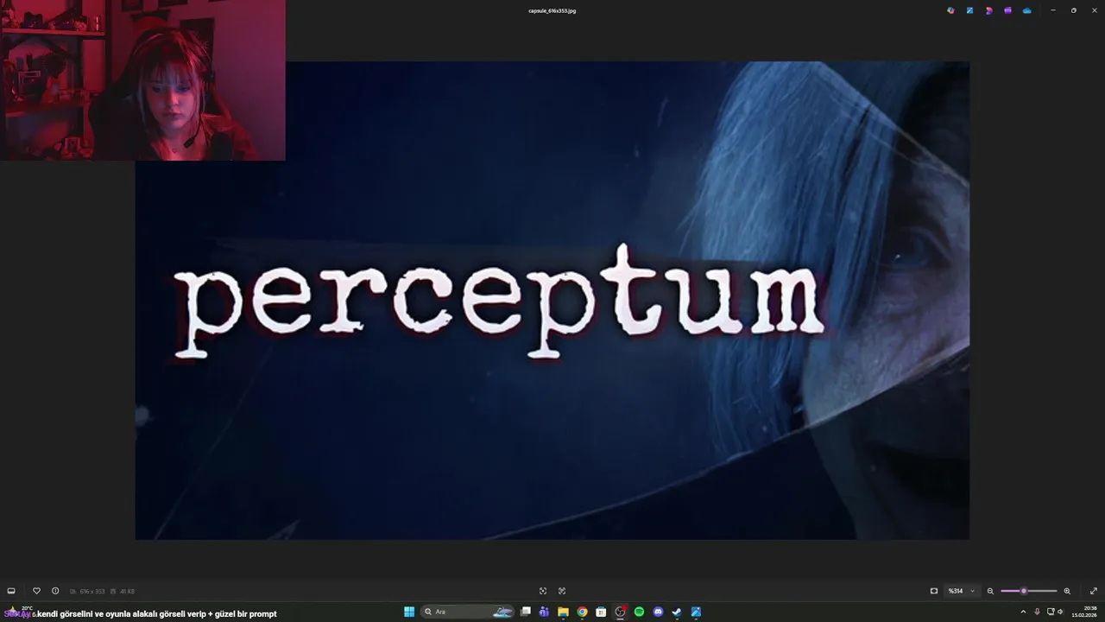Open the %314 zoom level dropdown
This screenshot has width=1105, height=622.
click(x=961, y=591)
